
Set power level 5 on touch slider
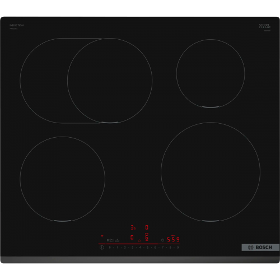tap(147, 248)
